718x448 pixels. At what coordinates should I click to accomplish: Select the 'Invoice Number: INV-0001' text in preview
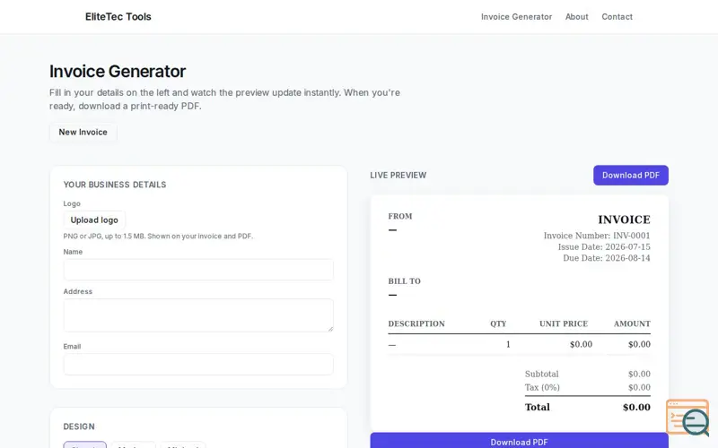597,236
